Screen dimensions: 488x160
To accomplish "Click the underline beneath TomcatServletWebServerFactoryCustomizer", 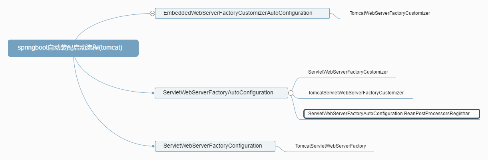I will (x=356, y=98).
